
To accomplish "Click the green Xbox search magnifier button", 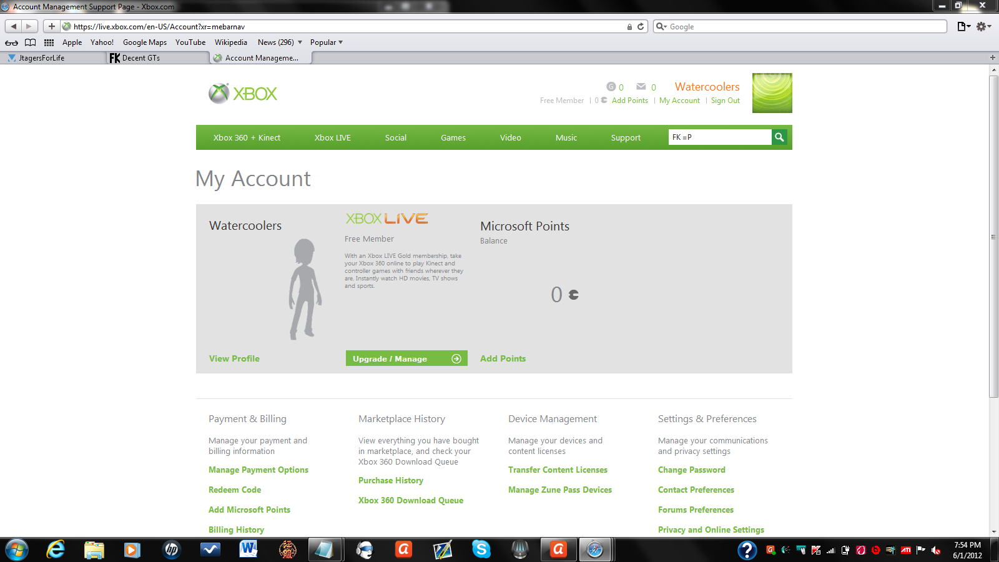I will pos(779,137).
